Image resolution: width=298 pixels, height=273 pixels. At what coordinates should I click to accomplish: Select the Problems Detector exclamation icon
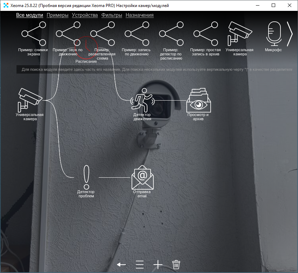(x=86, y=178)
